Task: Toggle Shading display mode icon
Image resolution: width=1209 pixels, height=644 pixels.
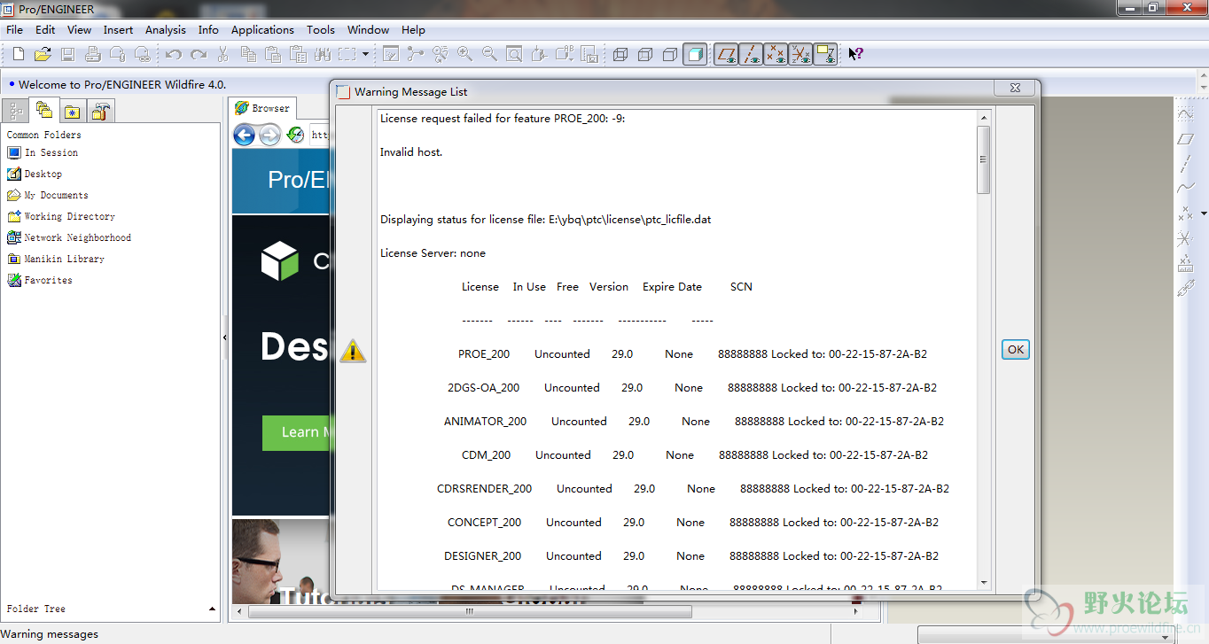Action: click(x=695, y=54)
